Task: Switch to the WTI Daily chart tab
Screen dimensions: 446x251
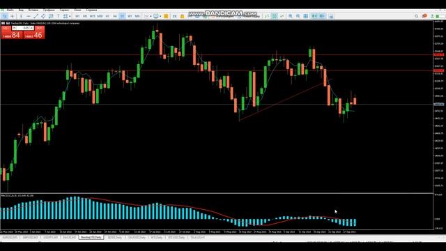Action: click(x=156, y=237)
